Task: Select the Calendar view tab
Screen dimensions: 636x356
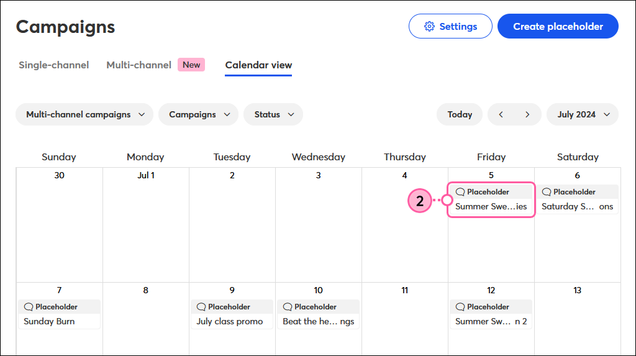Action: [258, 65]
